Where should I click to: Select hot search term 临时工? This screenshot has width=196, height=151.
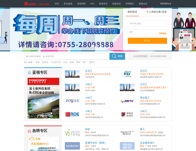point(92,62)
